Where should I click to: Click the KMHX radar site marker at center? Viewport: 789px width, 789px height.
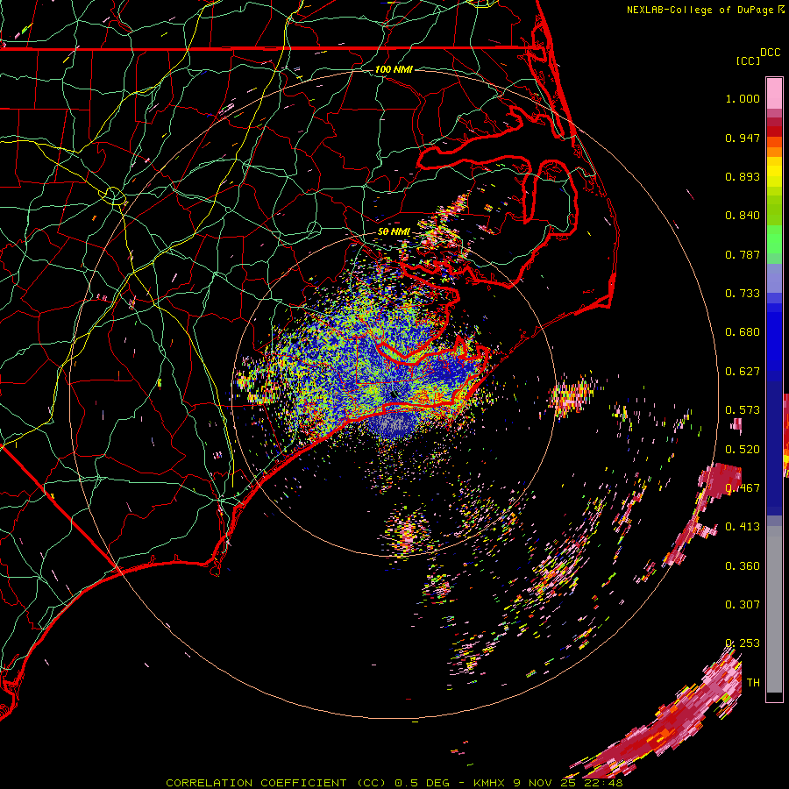point(394,395)
